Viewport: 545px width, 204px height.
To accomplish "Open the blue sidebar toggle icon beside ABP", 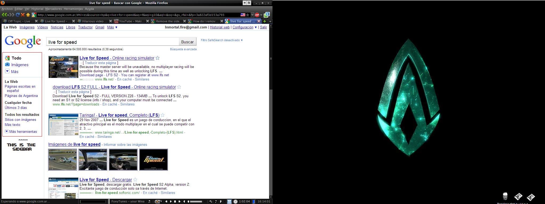I will coord(267,15).
